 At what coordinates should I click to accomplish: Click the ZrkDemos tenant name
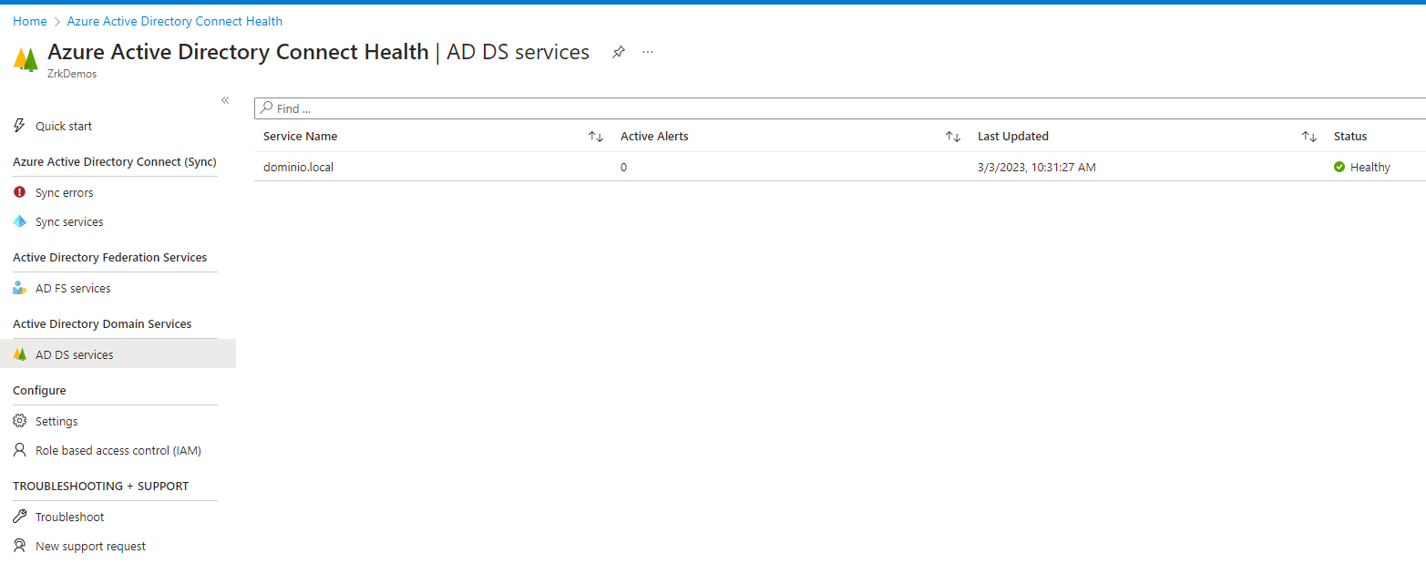point(72,74)
